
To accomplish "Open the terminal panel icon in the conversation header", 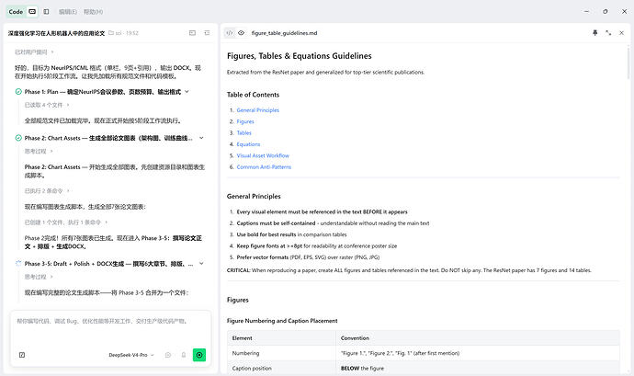I will click(192, 33).
